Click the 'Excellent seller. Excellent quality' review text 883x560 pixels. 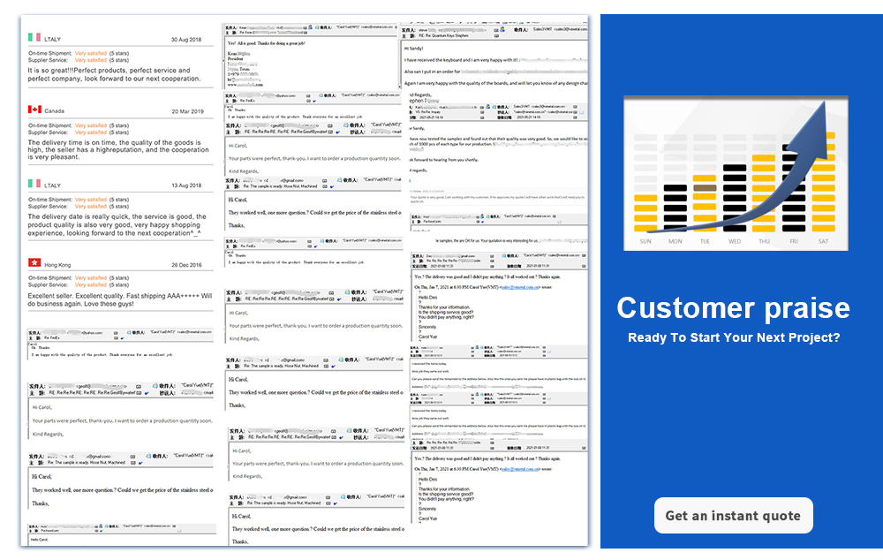pos(119,299)
